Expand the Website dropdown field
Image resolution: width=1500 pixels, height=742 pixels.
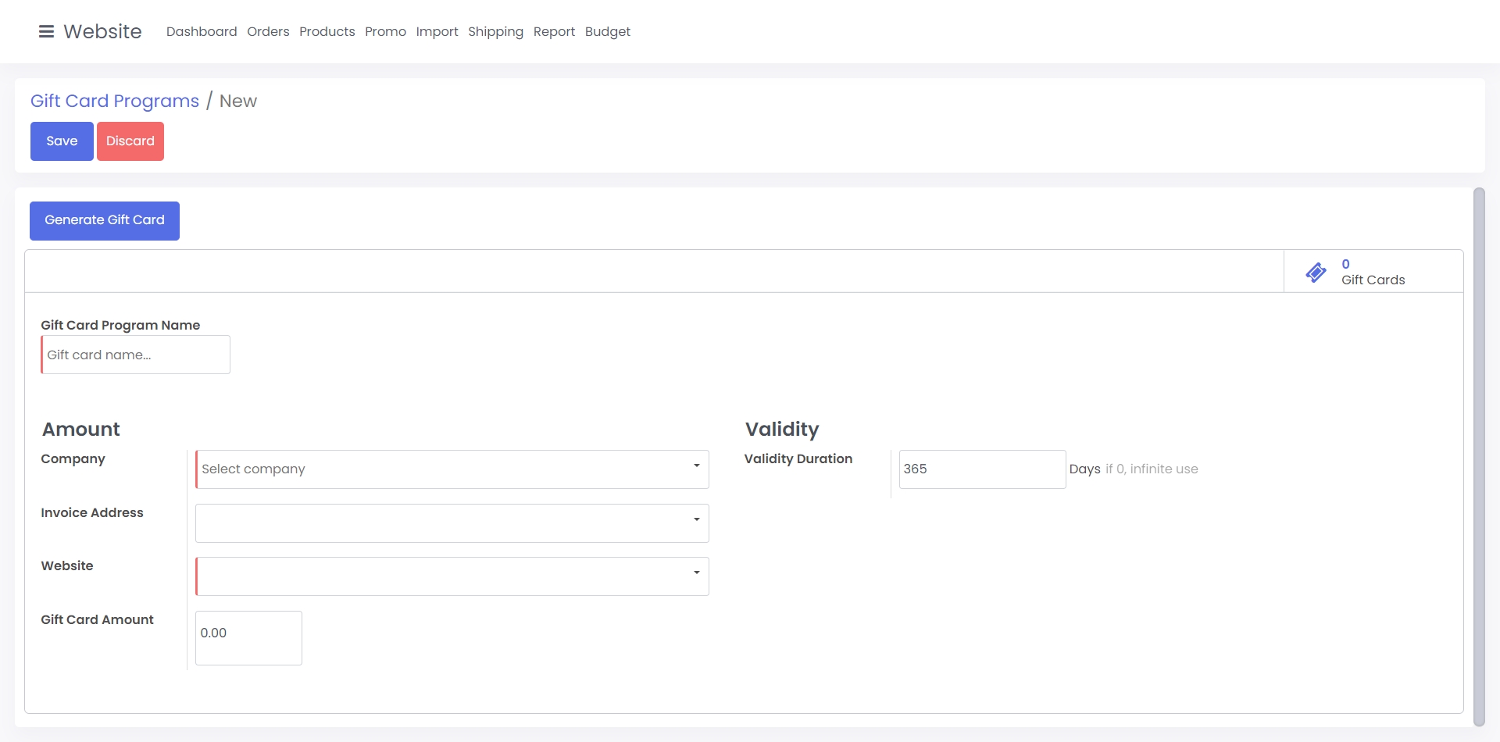pos(452,576)
